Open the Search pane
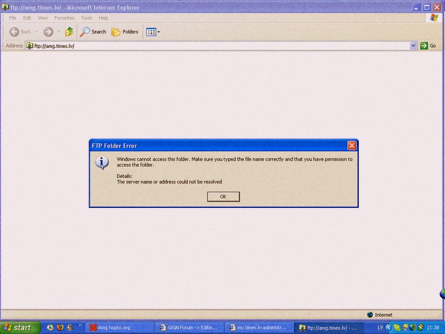The height and width of the screenshot is (334, 445). tap(93, 32)
